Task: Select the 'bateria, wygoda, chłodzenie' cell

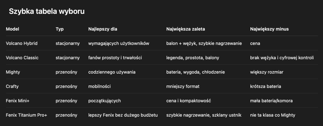Action: [x=196, y=72]
